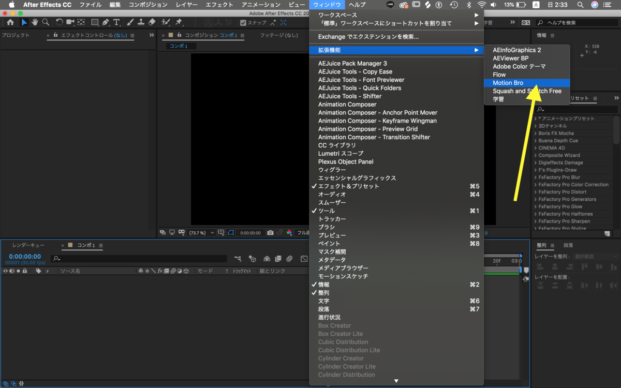Click the Animation Composer menu entry
621x388 pixels.
396,105
